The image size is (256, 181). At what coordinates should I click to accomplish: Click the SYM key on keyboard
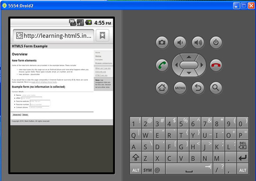point(147,169)
